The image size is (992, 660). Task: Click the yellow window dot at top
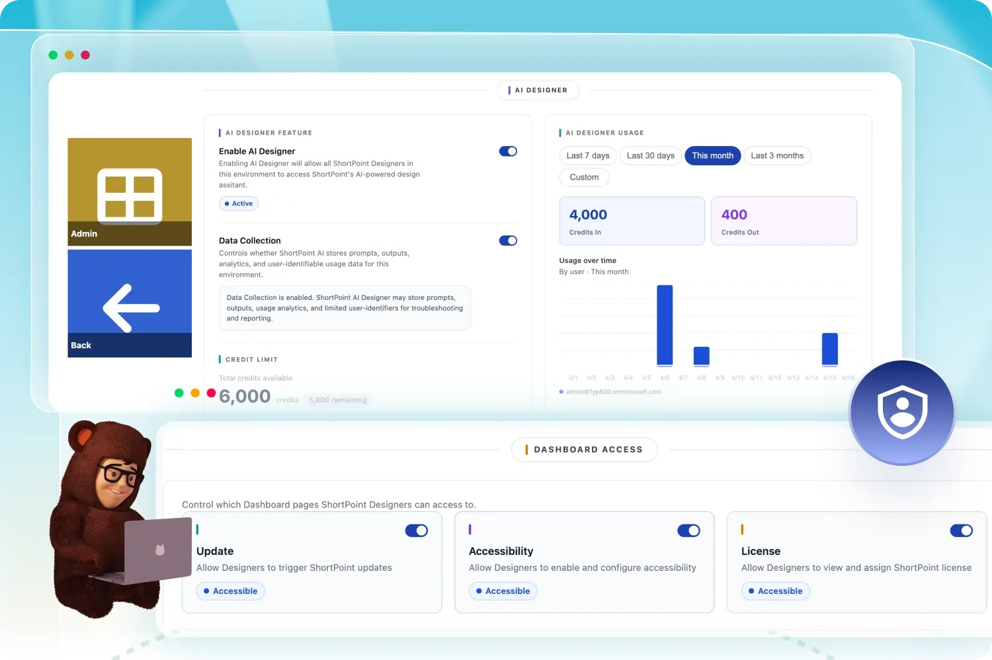pyautogui.click(x=69, y=55)
